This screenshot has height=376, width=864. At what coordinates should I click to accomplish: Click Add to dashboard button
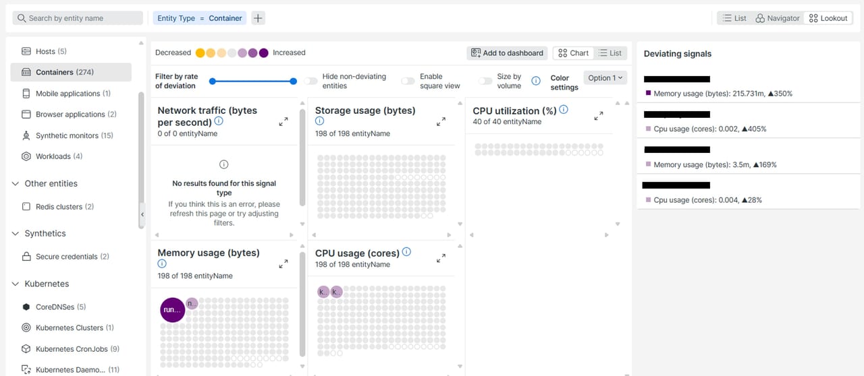507,53
